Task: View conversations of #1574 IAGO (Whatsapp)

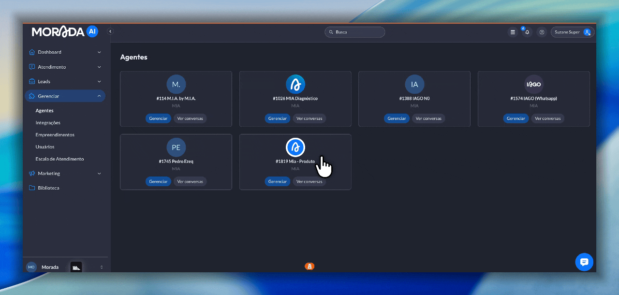Action: pos(548,118)
